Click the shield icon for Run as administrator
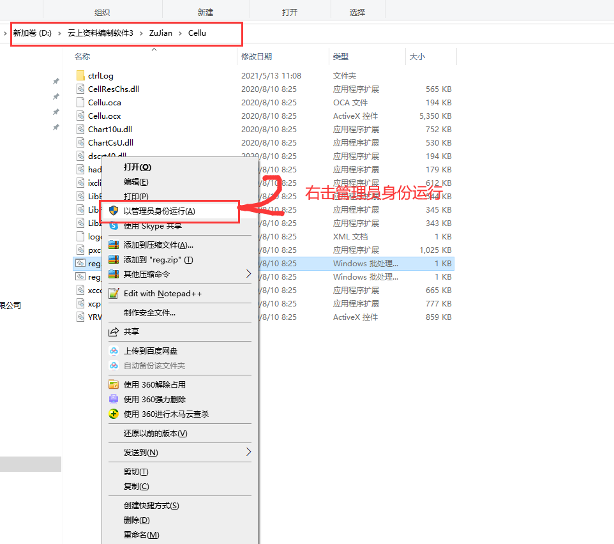 [x=114, y=211]
